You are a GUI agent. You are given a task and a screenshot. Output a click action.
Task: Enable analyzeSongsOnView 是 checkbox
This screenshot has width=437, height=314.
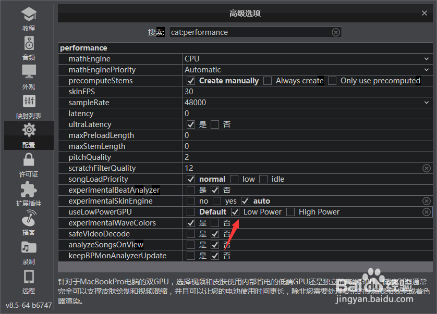coord(191,245)
